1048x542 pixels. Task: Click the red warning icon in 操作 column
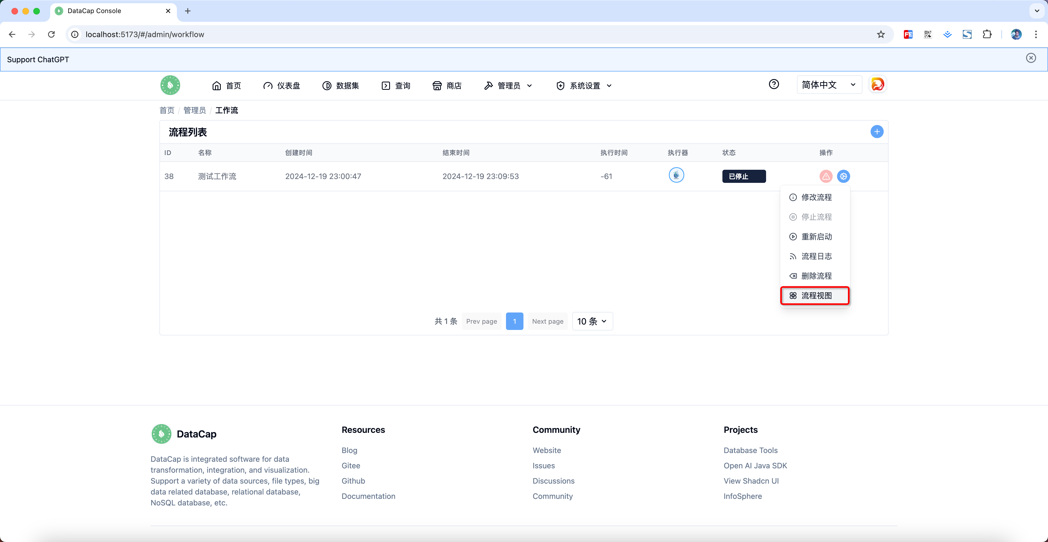826,176
